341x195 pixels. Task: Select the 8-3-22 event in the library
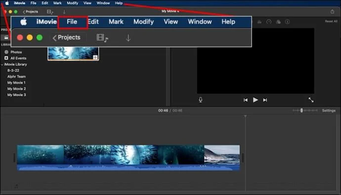(x=13, y=71)
